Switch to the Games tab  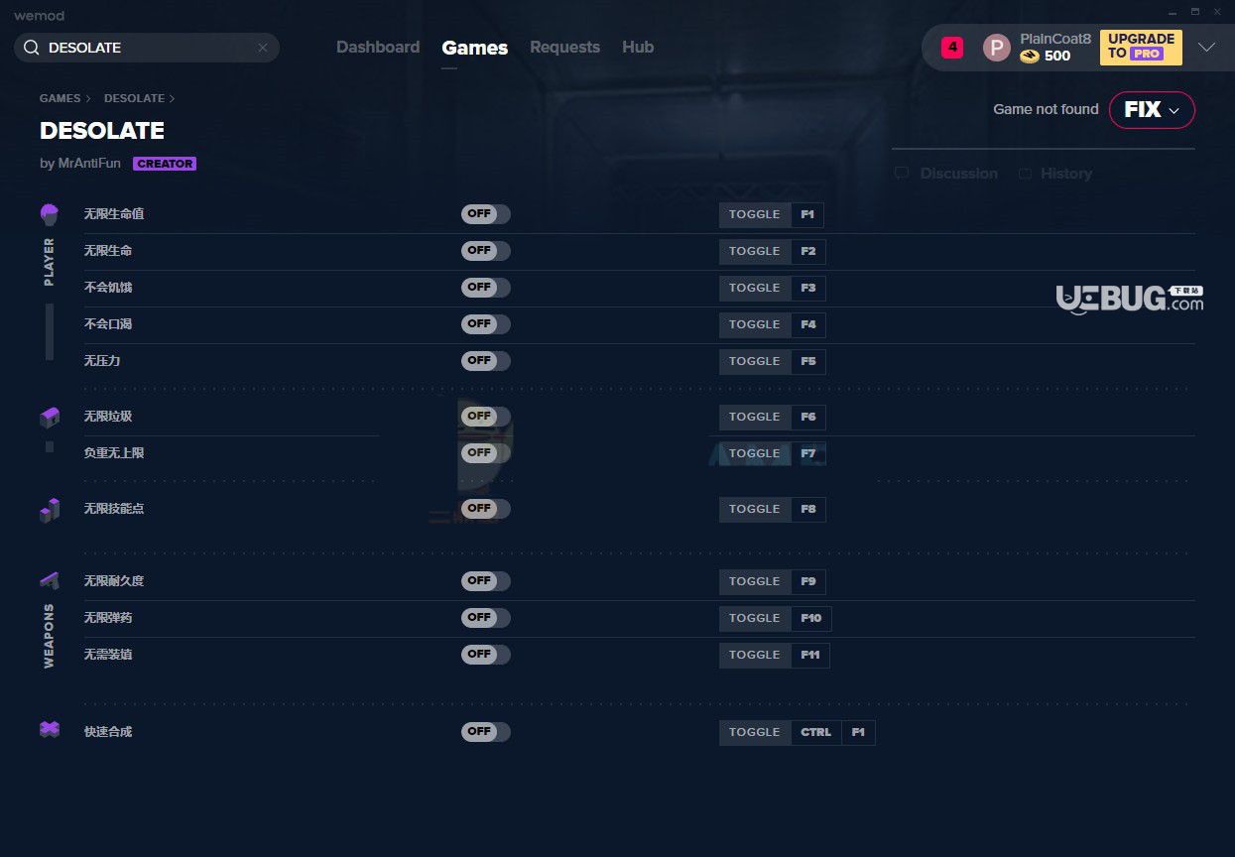point(475,48)
